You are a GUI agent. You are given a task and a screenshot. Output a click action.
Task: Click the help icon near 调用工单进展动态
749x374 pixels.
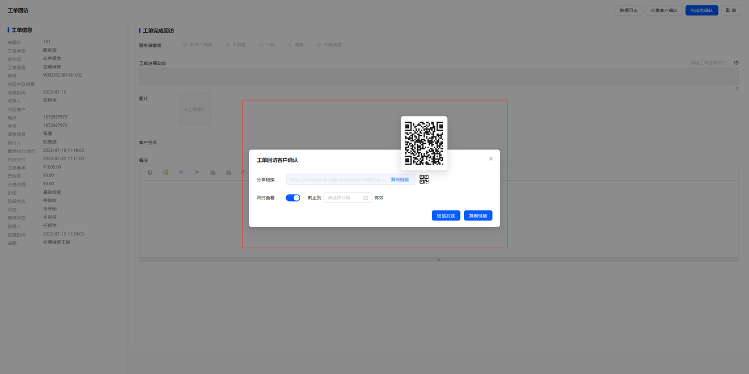coord(736,63)
